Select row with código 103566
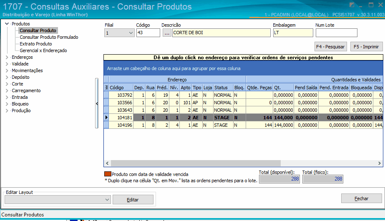This screenshot has height=221, width=385. (x=243, y=103)
